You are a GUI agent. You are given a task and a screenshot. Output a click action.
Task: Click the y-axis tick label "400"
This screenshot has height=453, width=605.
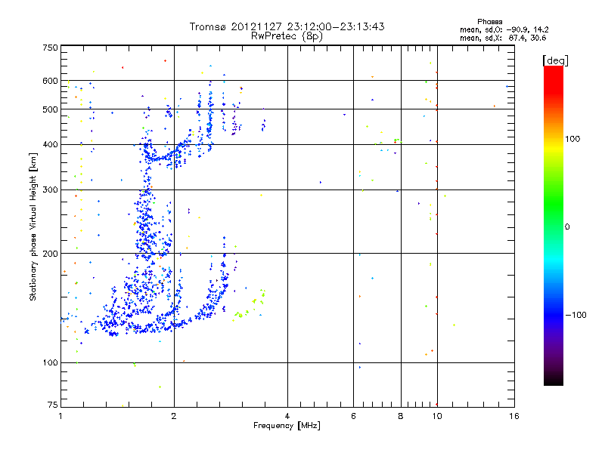click(x=50, y=144)
